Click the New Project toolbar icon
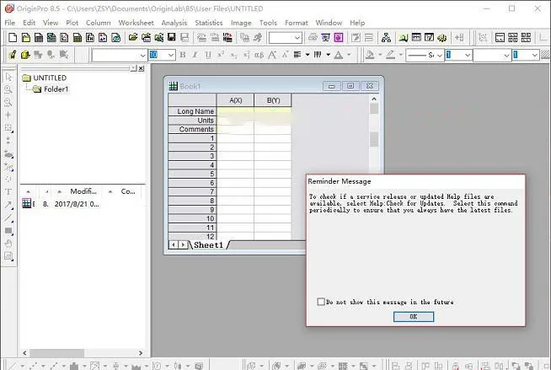This screenshot has width=551, height=370. pyautogui.click(x=13, y=37)
